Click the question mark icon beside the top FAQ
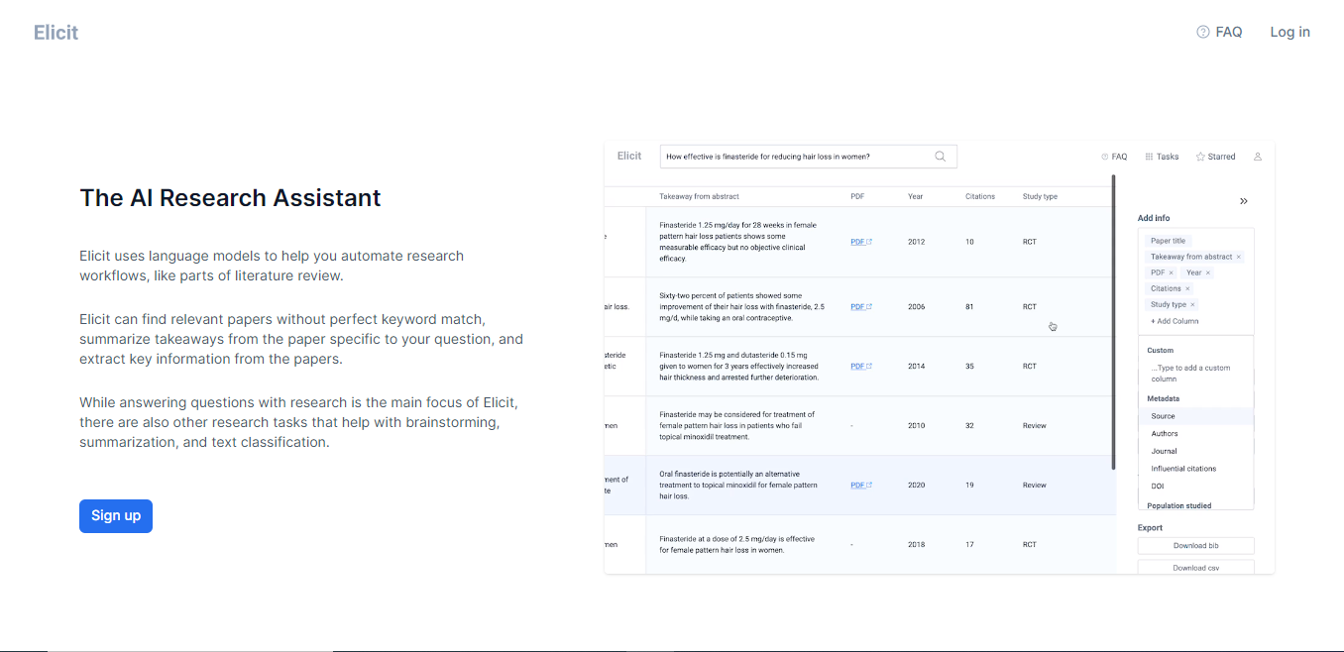Viewport: 1344px width, 652px height. [1203, 32]
